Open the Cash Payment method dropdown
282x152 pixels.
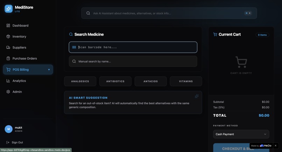[241, 134]
